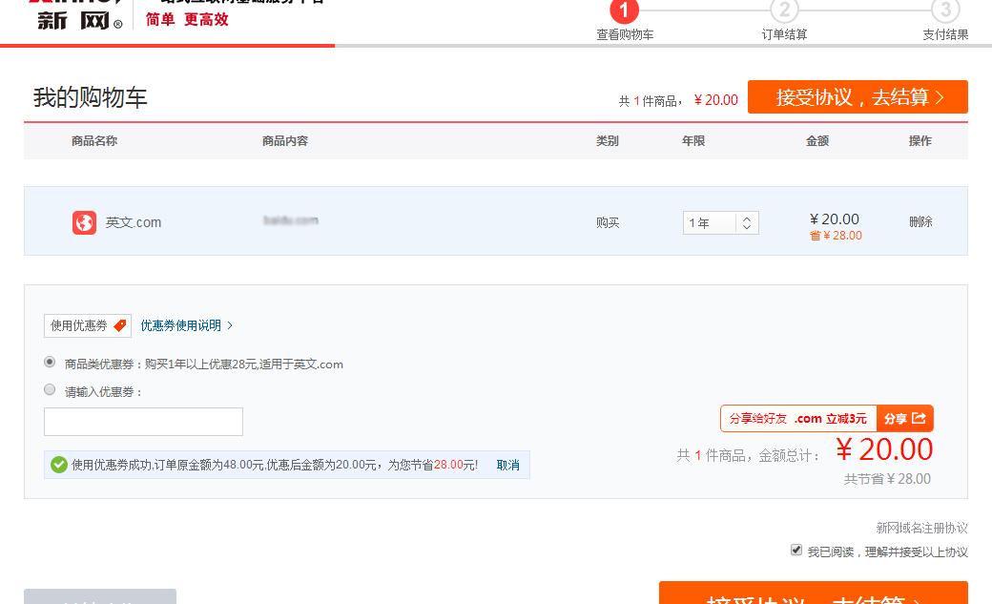Select the 请输入优惠券 radio button
Viewport: 992px width, 604px height.
click(x=49, y=388)
